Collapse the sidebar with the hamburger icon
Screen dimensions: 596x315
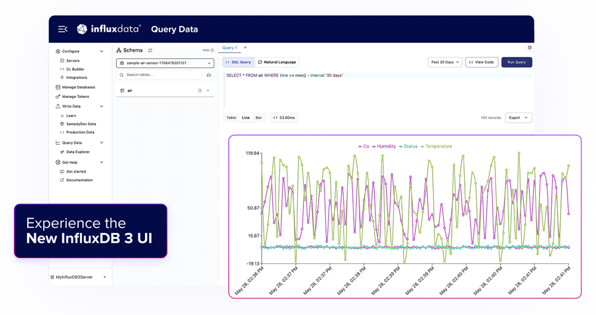[x=63, y=29]
